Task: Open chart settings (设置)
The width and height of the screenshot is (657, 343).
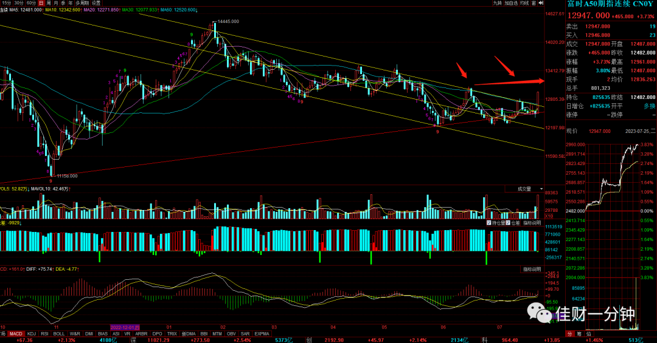Action: (96, 3)
